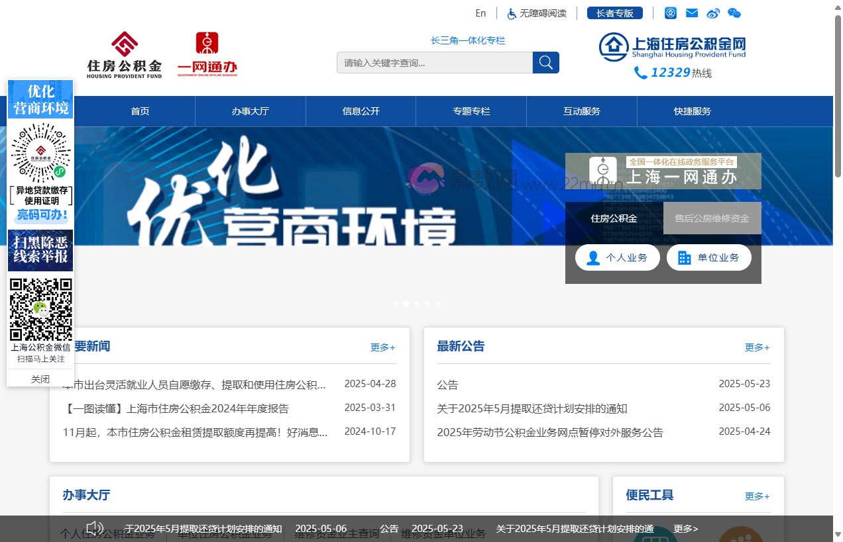Enable 长者专版 mode
843x542 pixels.
pyautogui.click(x=614, y=13)
